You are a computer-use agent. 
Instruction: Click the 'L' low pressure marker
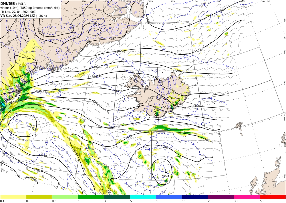pyautogui.click(x=166, y=171)
